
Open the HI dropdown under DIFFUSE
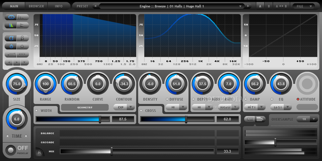click(176, 107)
